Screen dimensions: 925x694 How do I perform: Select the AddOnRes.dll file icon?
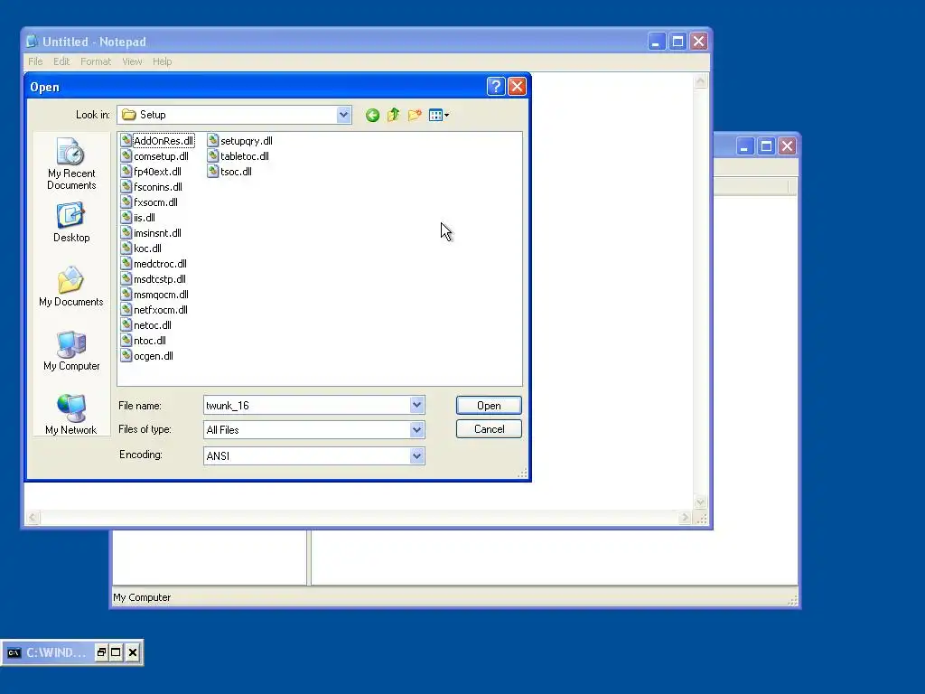tap(126, 140)
